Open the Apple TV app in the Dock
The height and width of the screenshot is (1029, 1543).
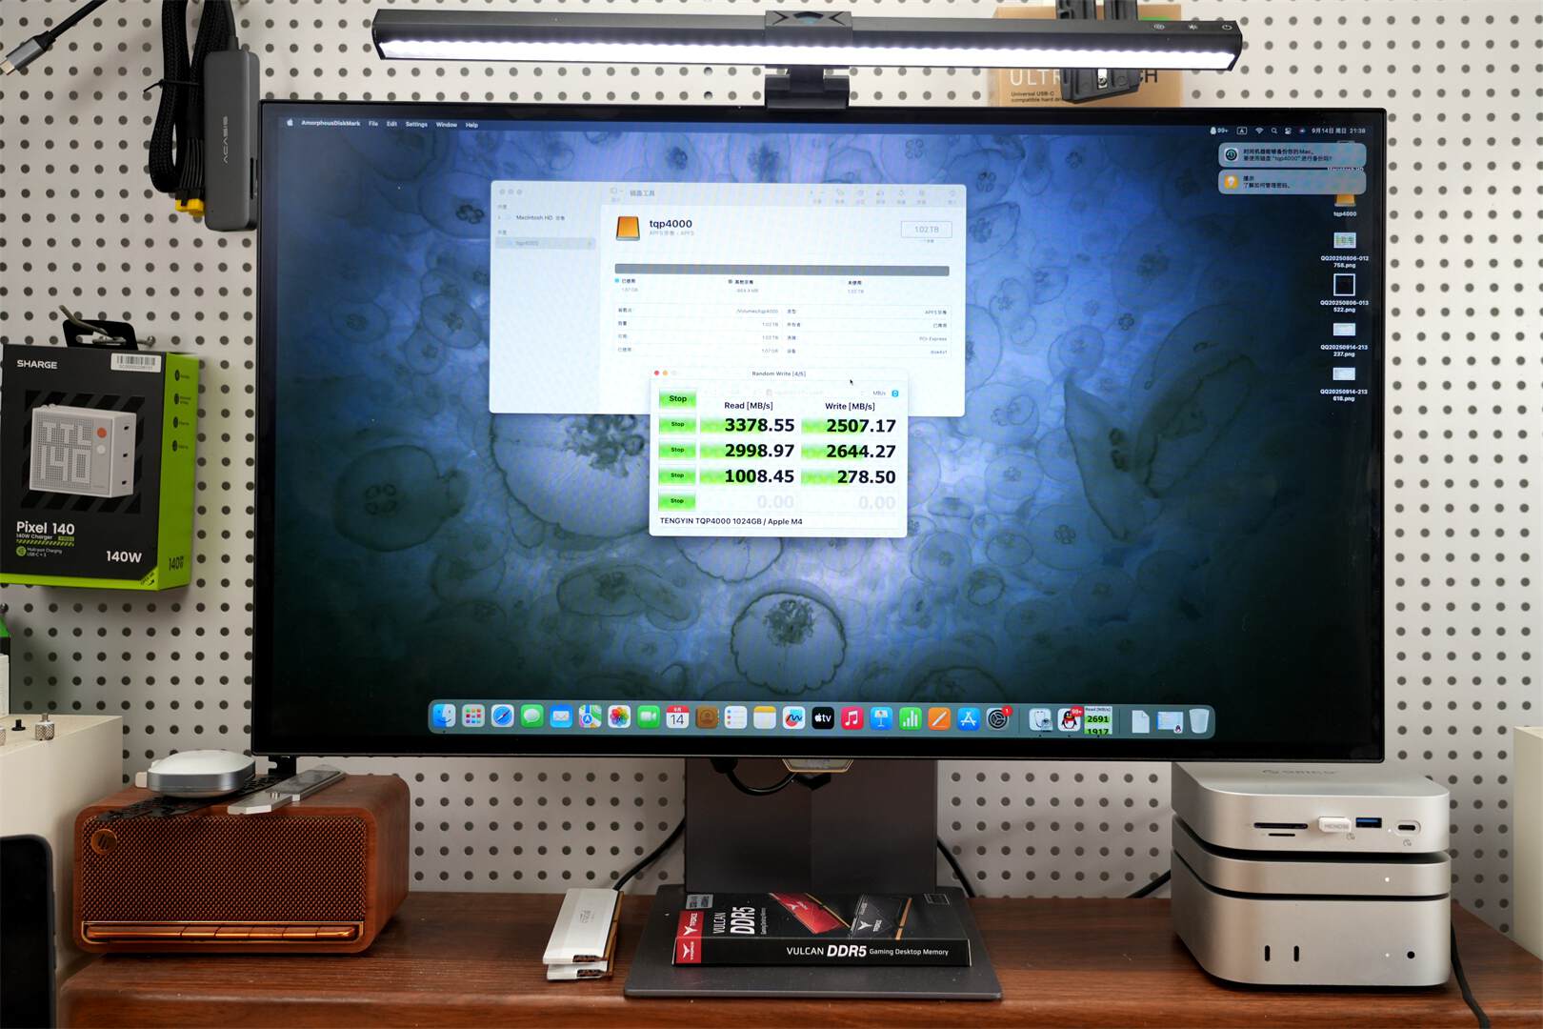point(823,718)
